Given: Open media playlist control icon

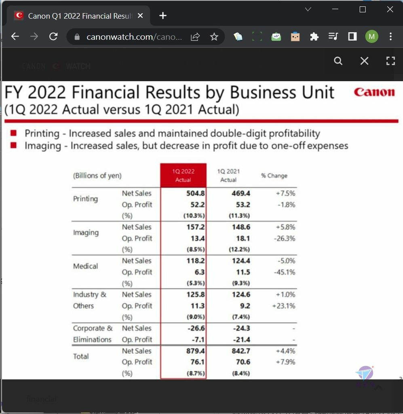Looking at the screenshot, I should click(x=333, y=36).
